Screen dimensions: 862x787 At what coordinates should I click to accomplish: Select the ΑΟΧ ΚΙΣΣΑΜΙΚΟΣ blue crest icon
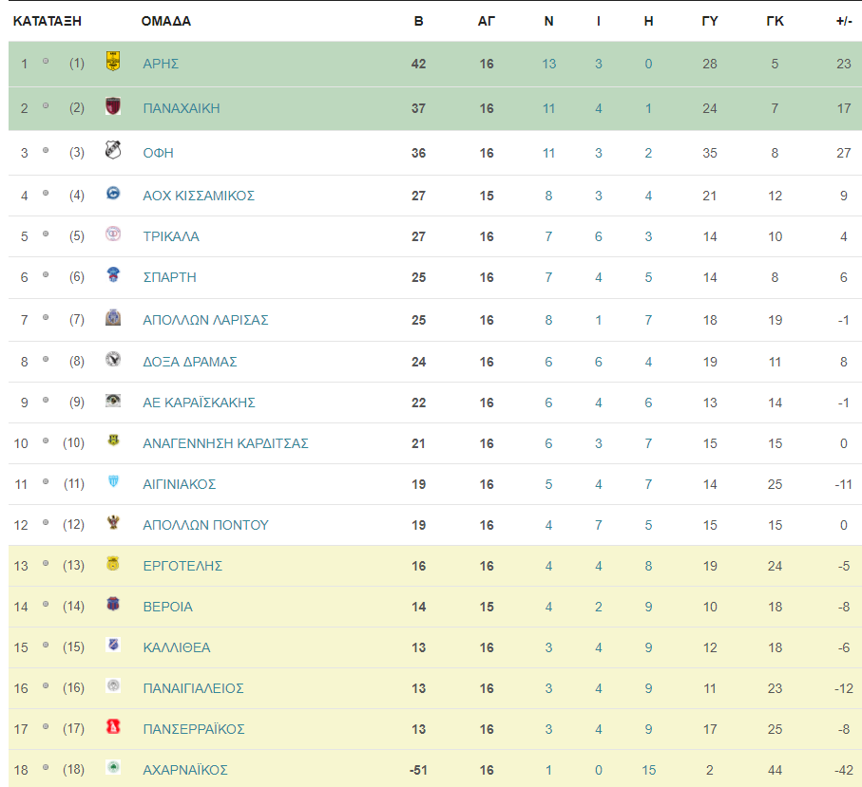113,194
